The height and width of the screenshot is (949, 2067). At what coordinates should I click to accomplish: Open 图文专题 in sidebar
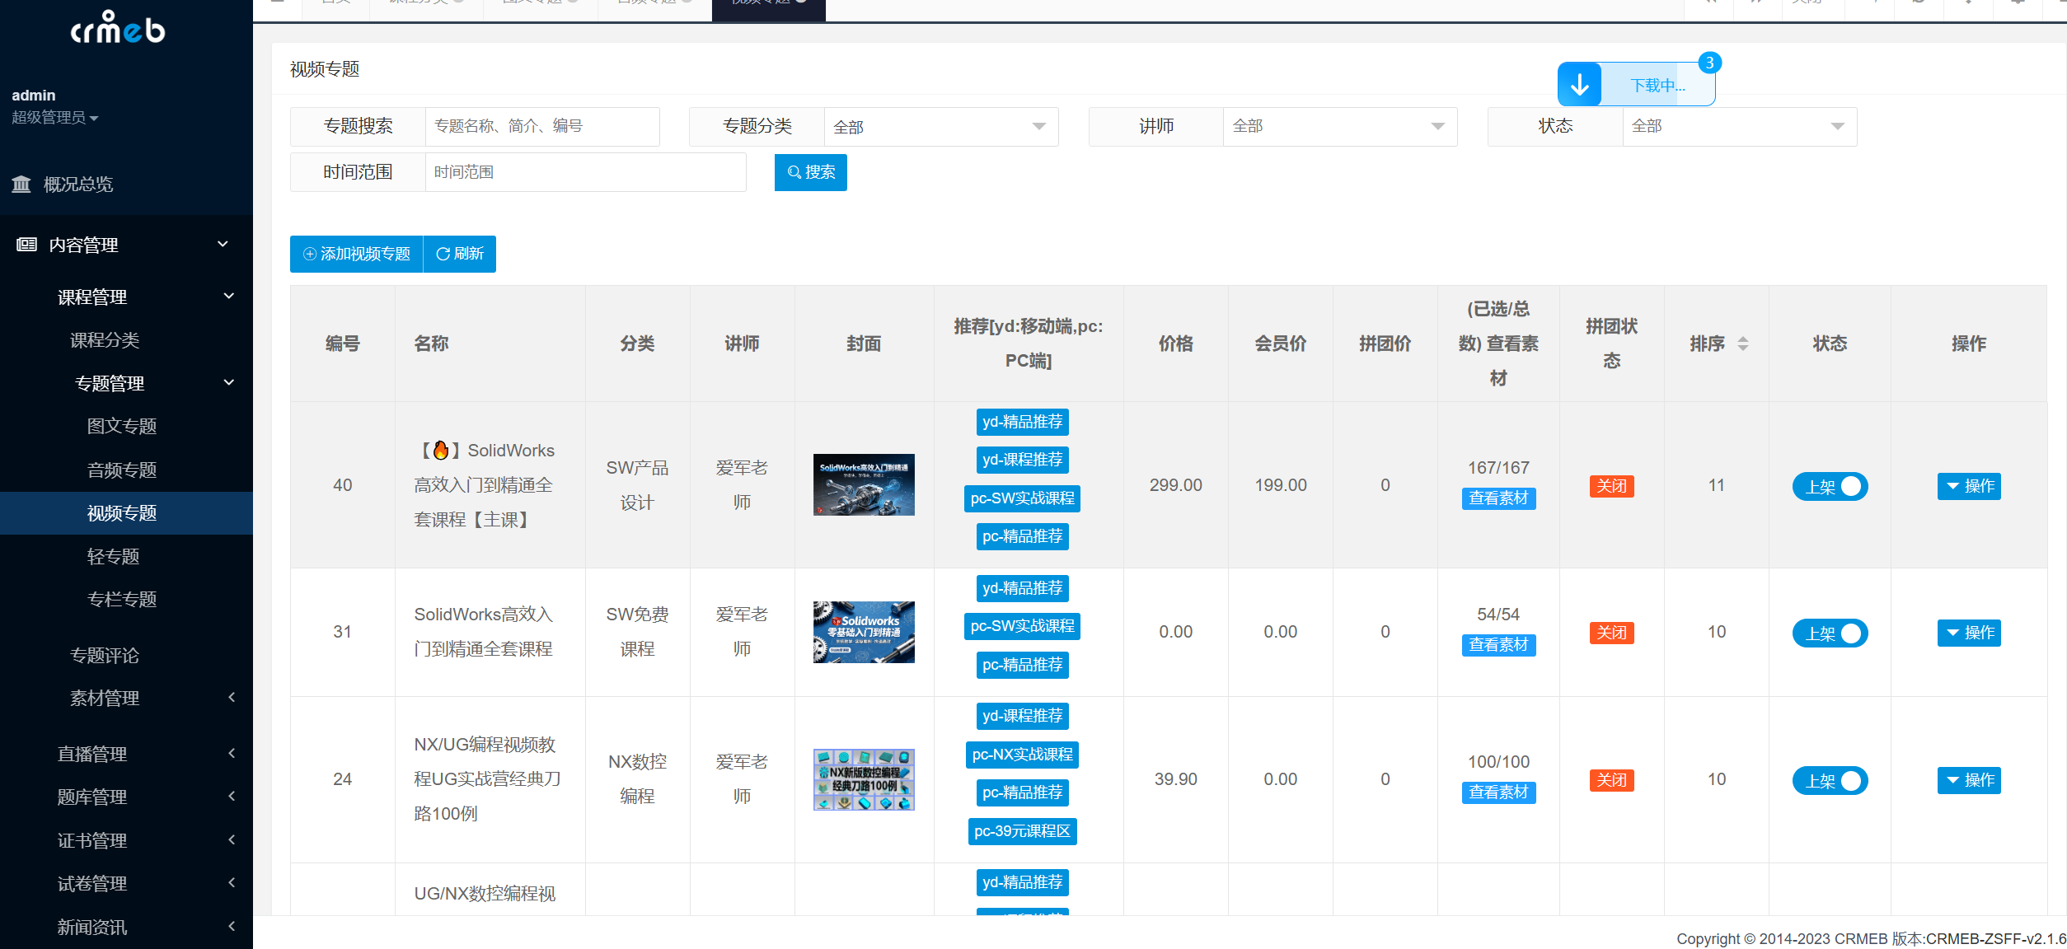pos(122,426)
